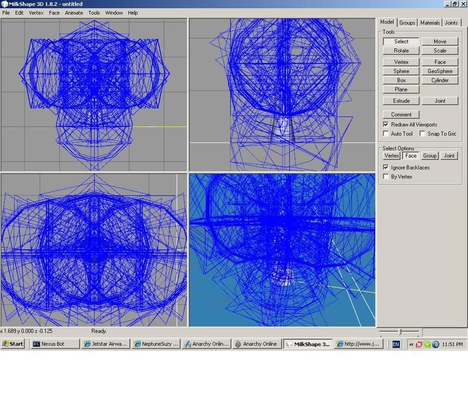Select the Joint creation tool
Viewport: 468px width, 411px height.
pyautogui.click(x=439, y=101)
